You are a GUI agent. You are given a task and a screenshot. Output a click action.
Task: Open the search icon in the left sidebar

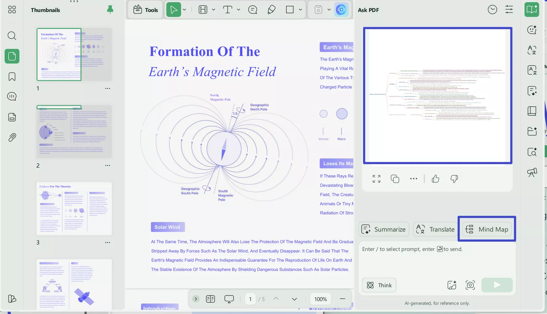12,36
